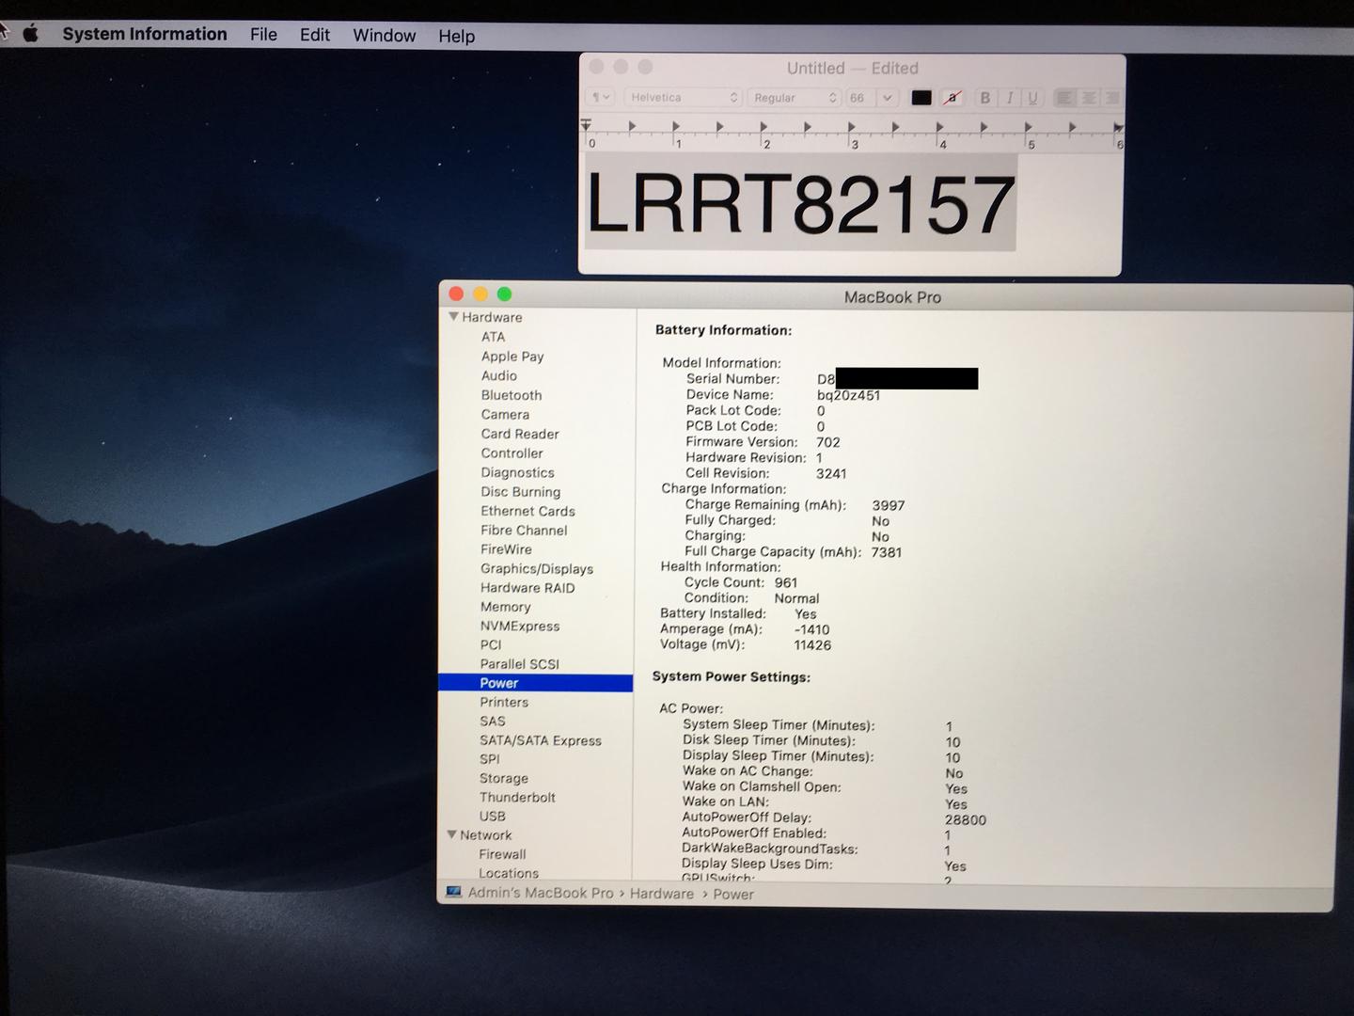Click Admin's MacBook Pro in path bar

(541, 893)
